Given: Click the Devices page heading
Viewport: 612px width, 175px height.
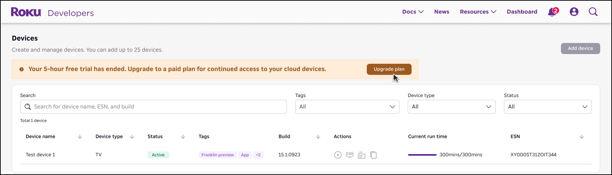Looking at the screenshot, I should click(25, 38).
